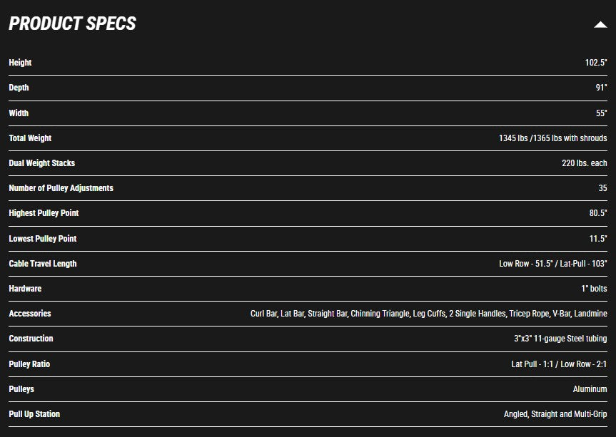Image resolution: width=616 pixels, height=437 pixels.
Task: Select the Depth spec label
Action: tap(19, 88)
